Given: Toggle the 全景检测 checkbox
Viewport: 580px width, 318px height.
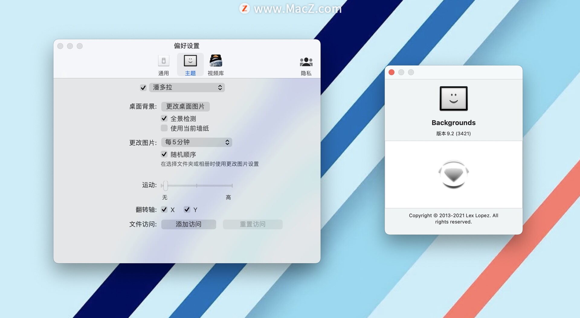Looking at the screenshot, I should point(164,118).
